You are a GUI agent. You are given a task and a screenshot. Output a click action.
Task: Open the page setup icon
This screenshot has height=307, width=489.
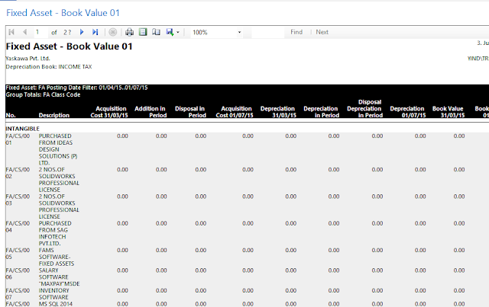tap(156, 32)
